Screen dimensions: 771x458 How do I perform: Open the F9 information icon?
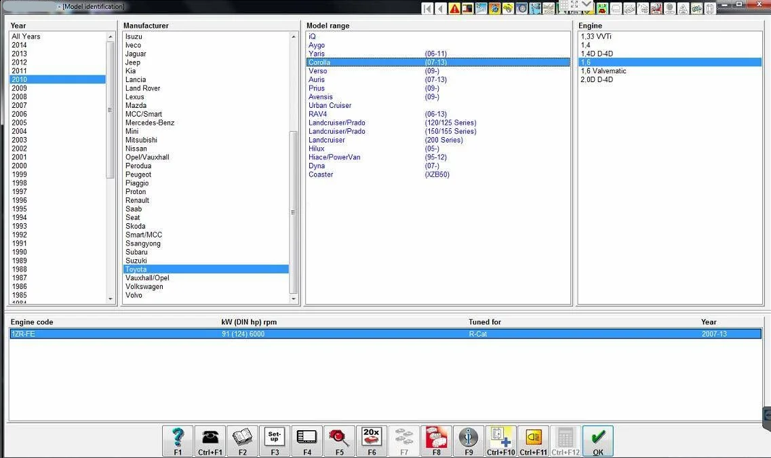tap(469, 440)
